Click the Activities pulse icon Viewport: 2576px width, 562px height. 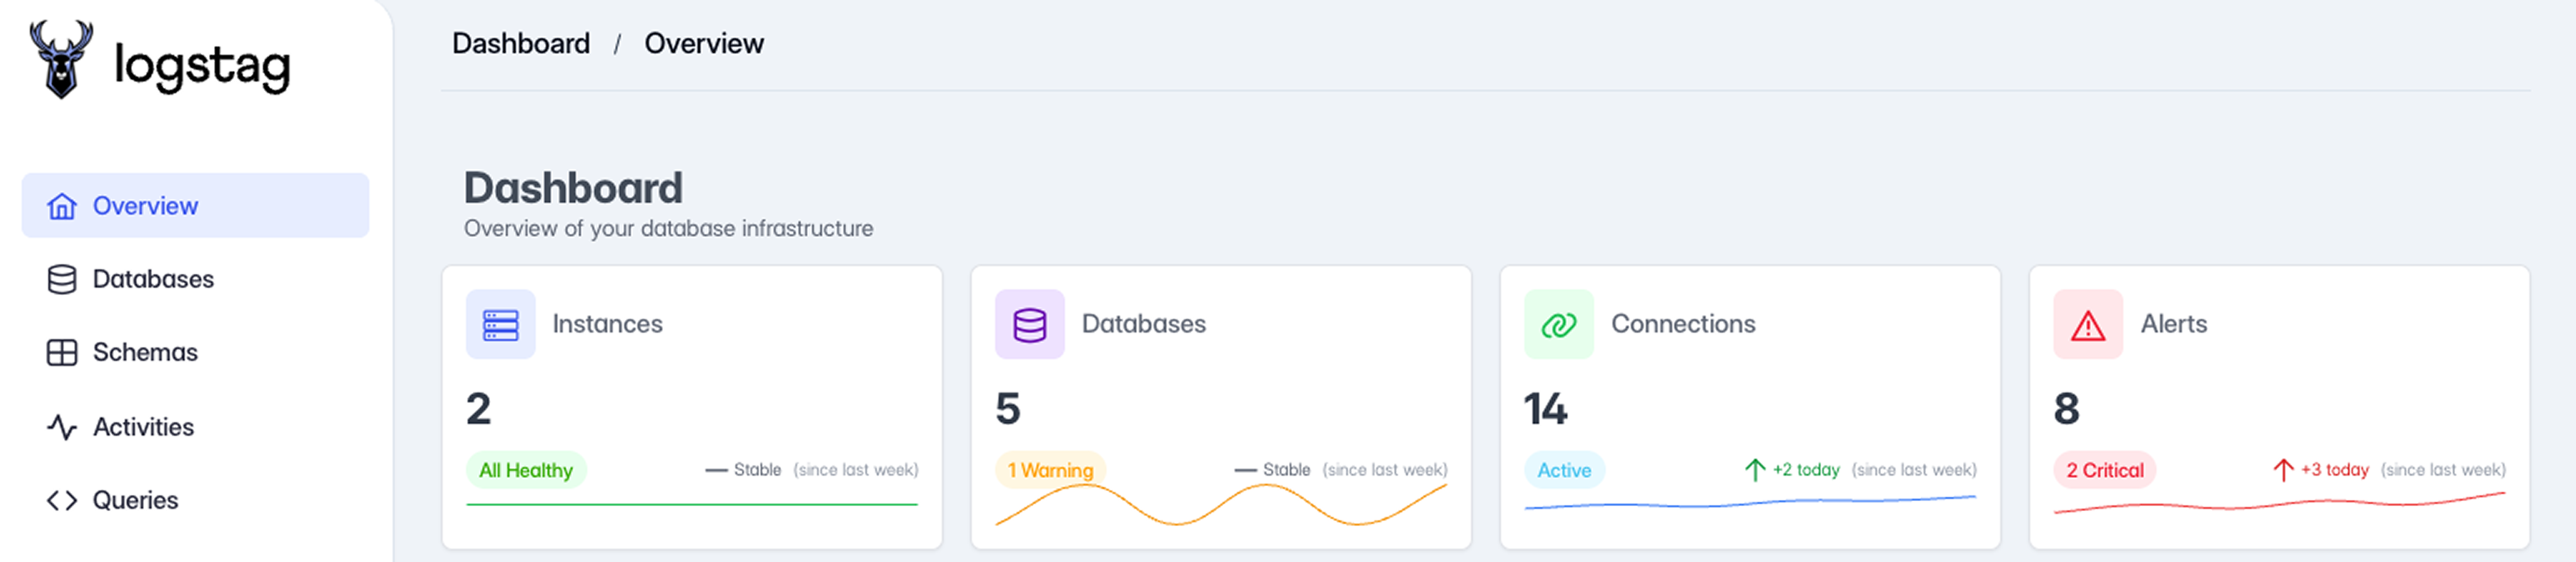pyautogui.click(x=62, y=427)
